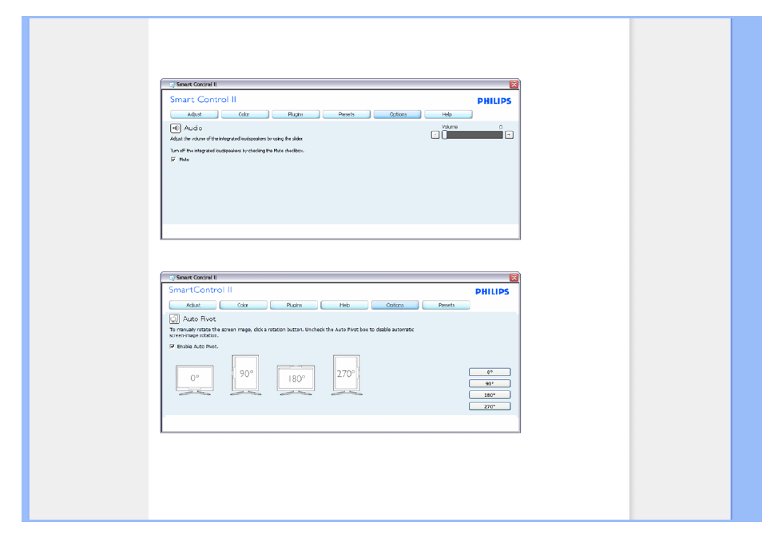The height and width of the screenshot is (538, 762).
Task: Open the Adjust tab in the Audio window
Action: pyautogui.click(x=194, y=114)
